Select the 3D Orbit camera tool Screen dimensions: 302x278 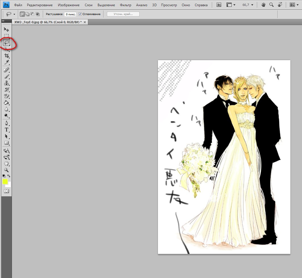[7, 157]
